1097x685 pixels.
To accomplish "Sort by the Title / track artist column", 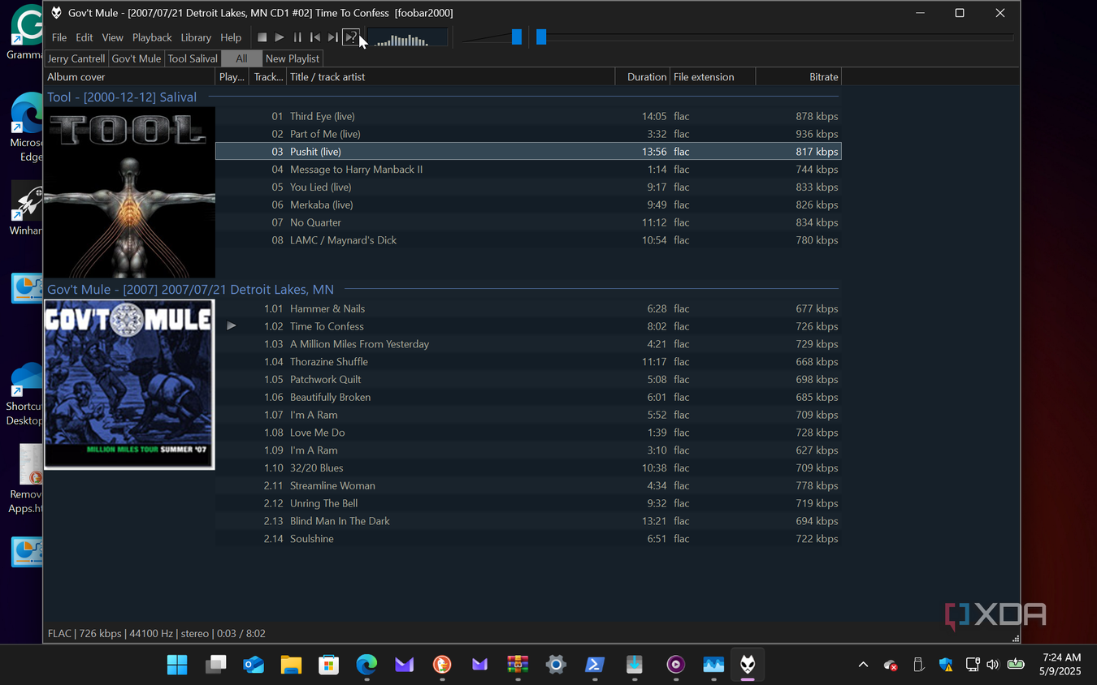I will (x=450, y=77).
